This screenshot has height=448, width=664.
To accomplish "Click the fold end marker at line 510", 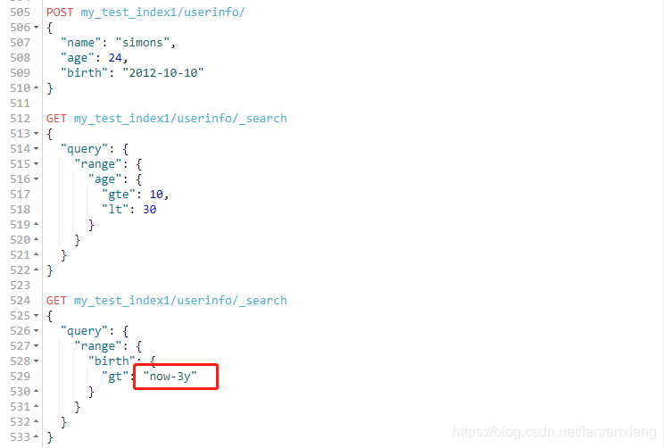I will tap(36, 87).
